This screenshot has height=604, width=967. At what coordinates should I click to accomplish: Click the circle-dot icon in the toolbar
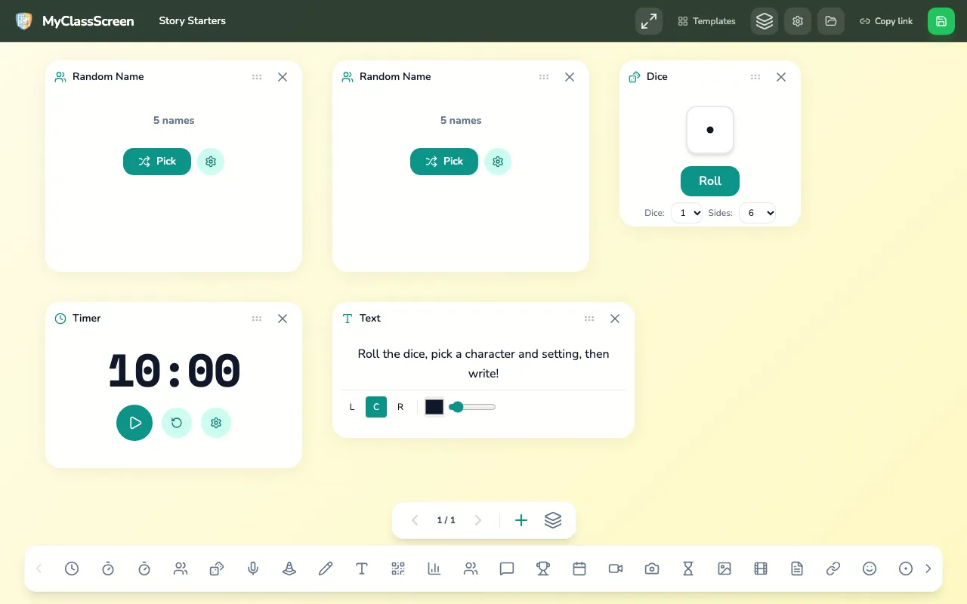tap(906, 569)
